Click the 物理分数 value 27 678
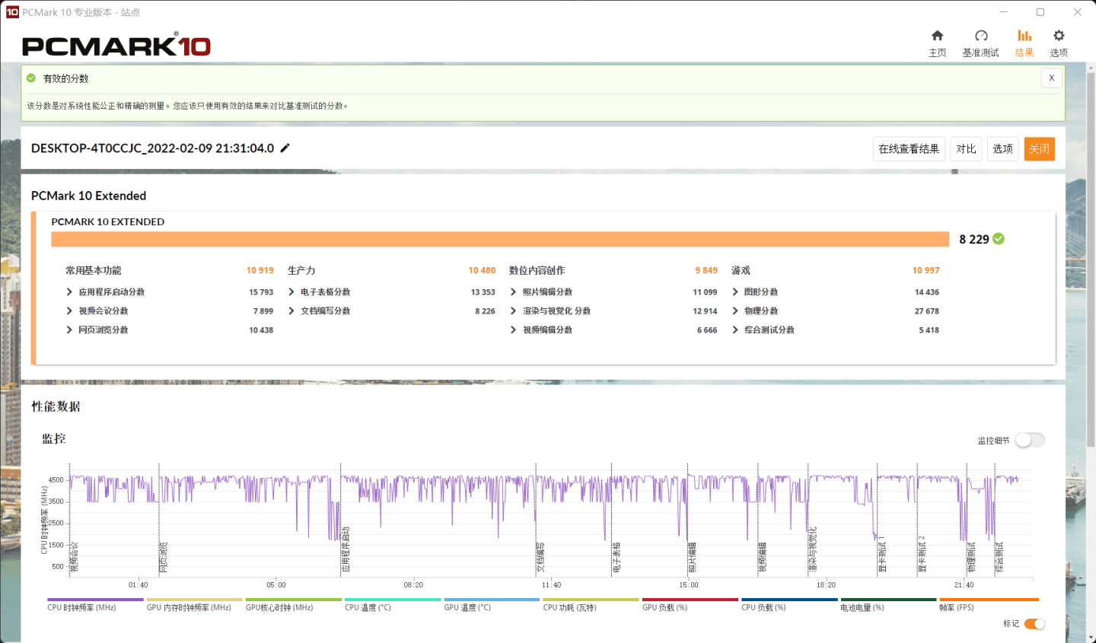The height and width of the screenshot is (643, 1096). tap(927, 311)
